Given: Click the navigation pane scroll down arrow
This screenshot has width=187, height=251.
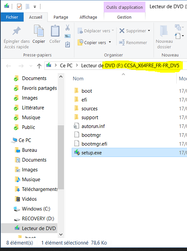Looking at the screenshot, I should click(x=61, y=234).
